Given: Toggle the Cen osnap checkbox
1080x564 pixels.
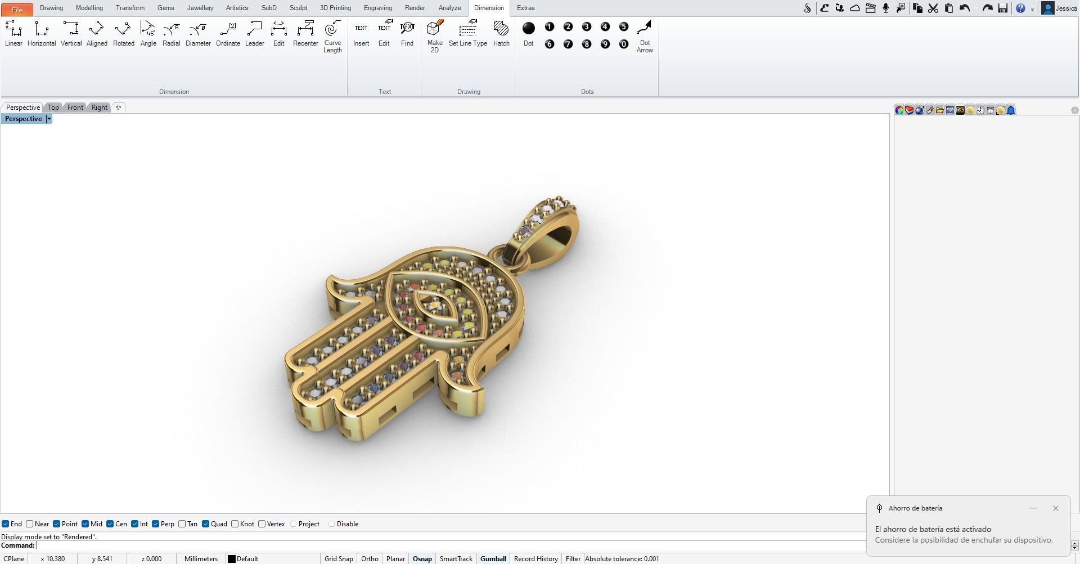Looking at the screenshot, I should [x=110, y=524].
